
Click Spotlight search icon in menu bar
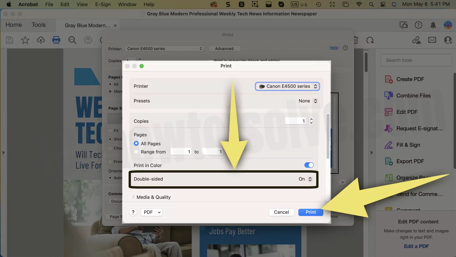coord(371,4)
